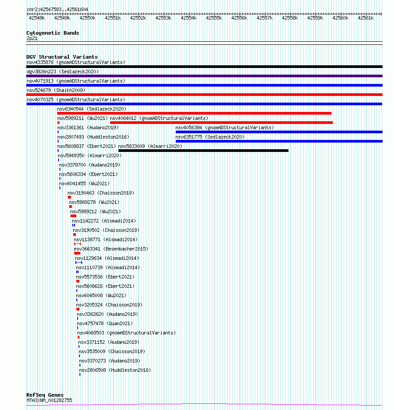395x410 pixels.
Task: Click the purple bar for dgv3826n223
Action: click(204, 76)
